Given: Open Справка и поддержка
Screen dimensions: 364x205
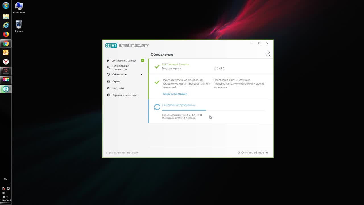Looking at the screenshot, I should point(125,95).
